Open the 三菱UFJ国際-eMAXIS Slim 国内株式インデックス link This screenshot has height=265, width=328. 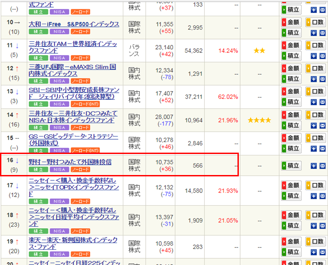click(x=73, y=70)
